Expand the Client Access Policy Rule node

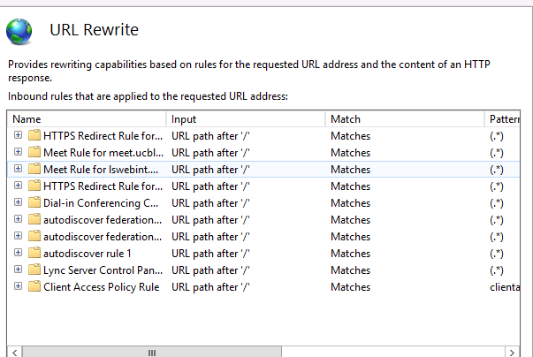(18, 287)
